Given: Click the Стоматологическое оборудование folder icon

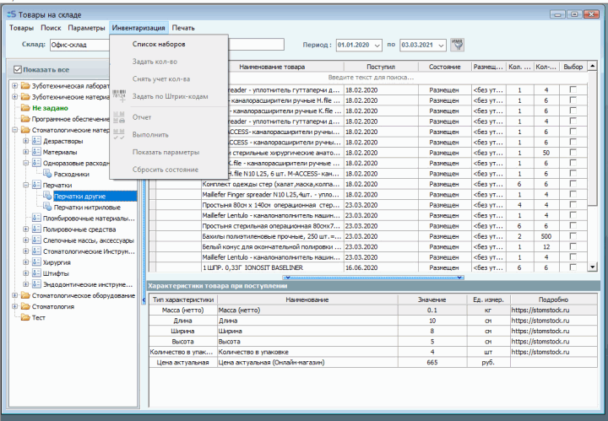Looking at the screenshot, I should pyautogui.click(x=25, y=295).
